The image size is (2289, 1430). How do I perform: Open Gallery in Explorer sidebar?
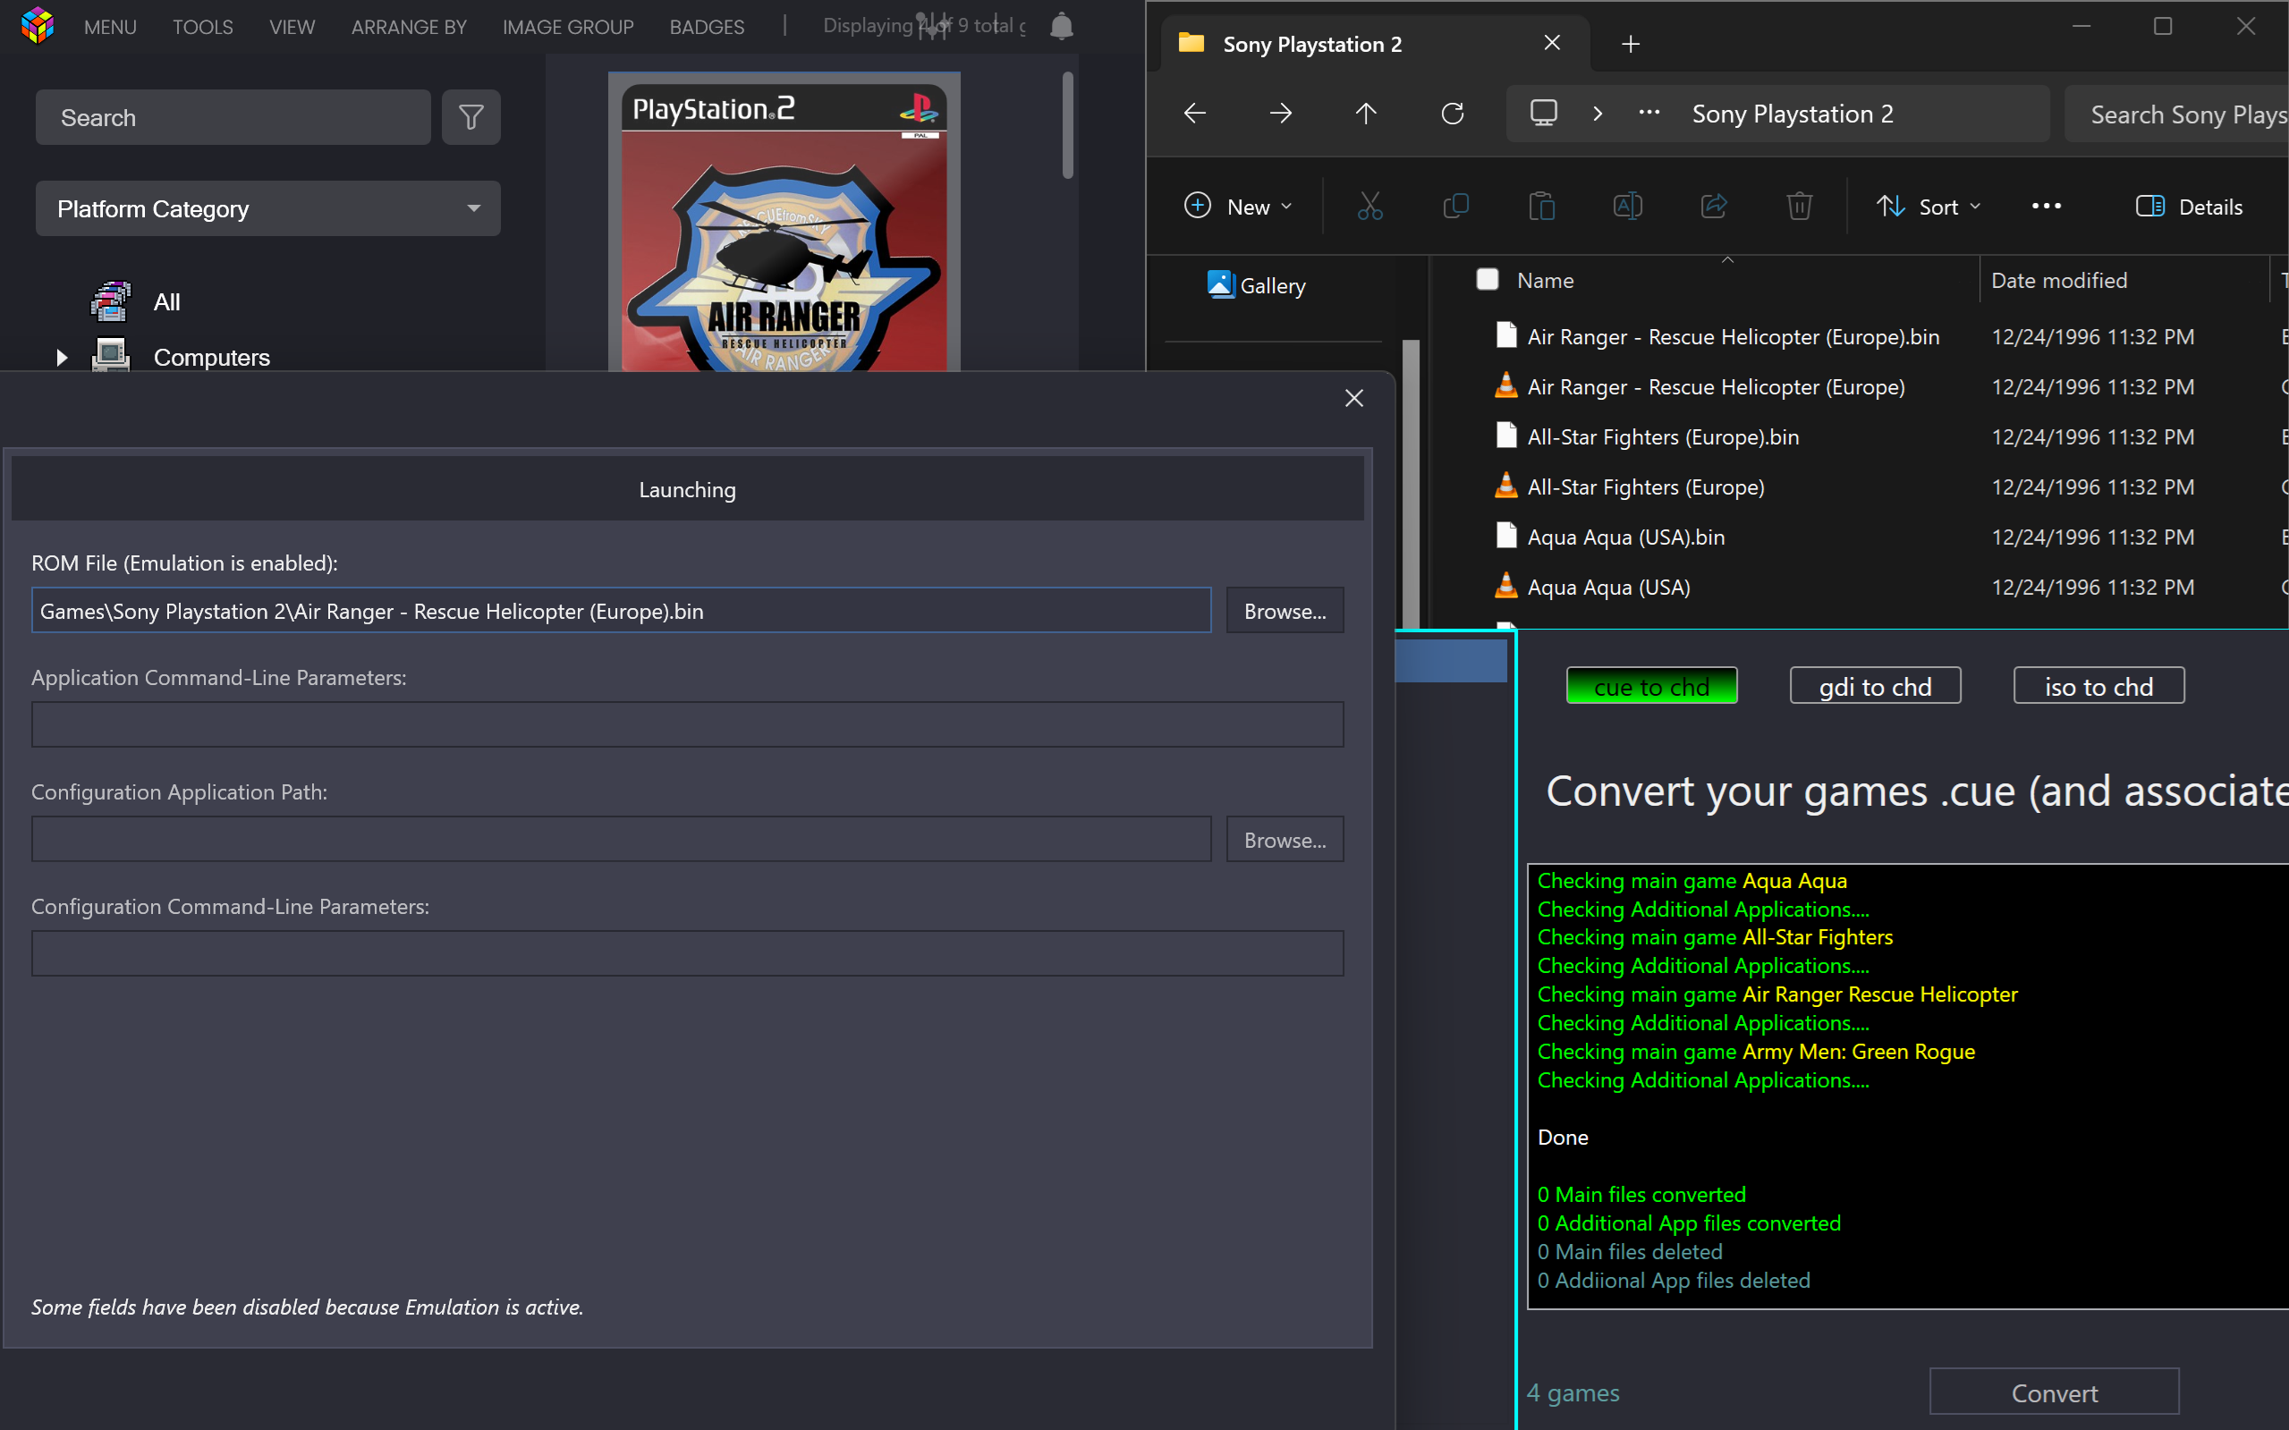coord(1256,284)
